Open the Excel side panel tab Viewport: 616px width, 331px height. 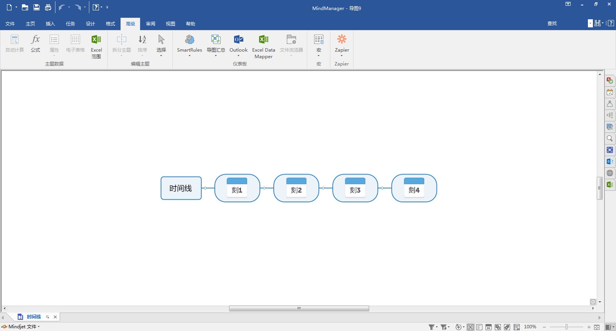click(x=610, y=185)
